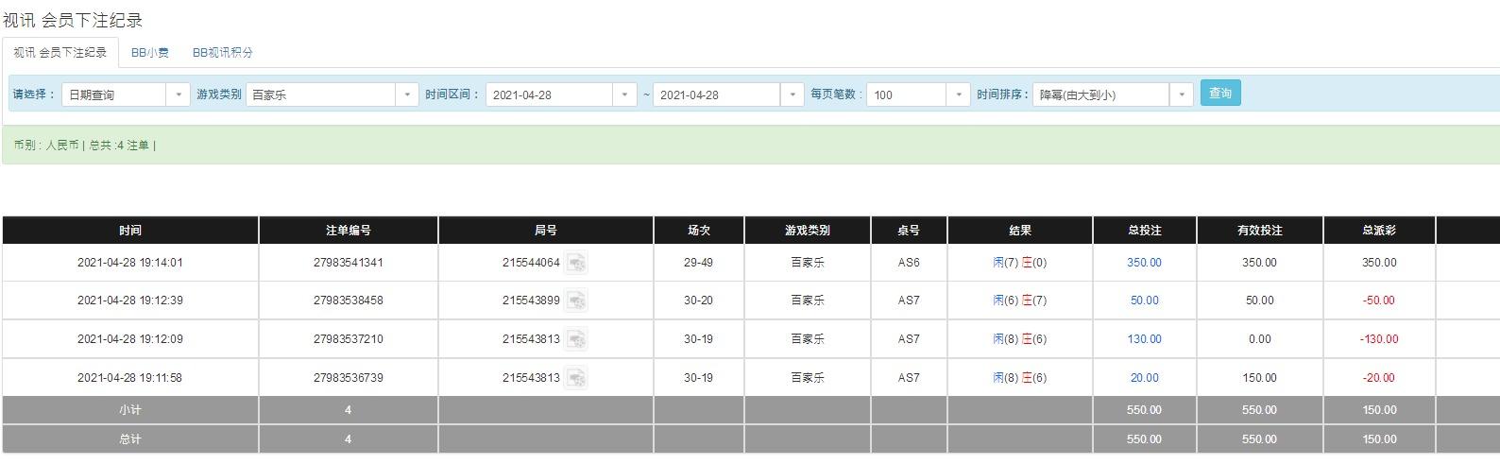Switch to the BB小费 tab

[x=150, y=53]
